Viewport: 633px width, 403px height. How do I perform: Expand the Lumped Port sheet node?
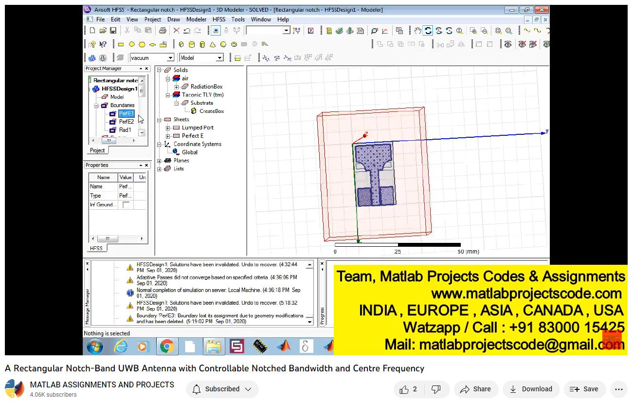tap(168, 128)
